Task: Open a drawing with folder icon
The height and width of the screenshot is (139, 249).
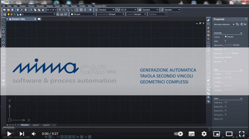Action: point(8,10)
